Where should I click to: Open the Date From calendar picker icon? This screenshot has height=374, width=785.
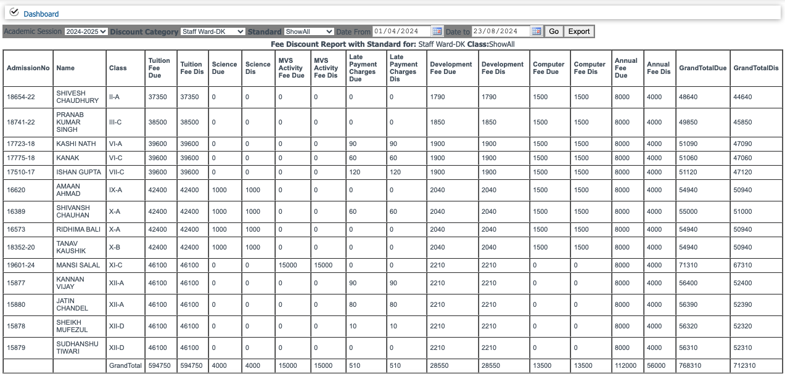437,31
